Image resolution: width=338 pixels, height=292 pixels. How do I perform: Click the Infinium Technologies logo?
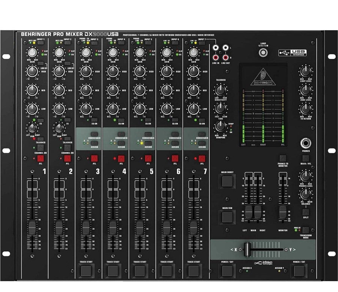click(x=263, y=263)
